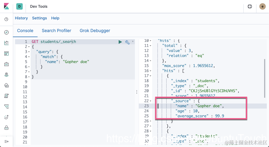Open the History link
Viewport: 269px width, 147px height.
[x=21, y=18]
